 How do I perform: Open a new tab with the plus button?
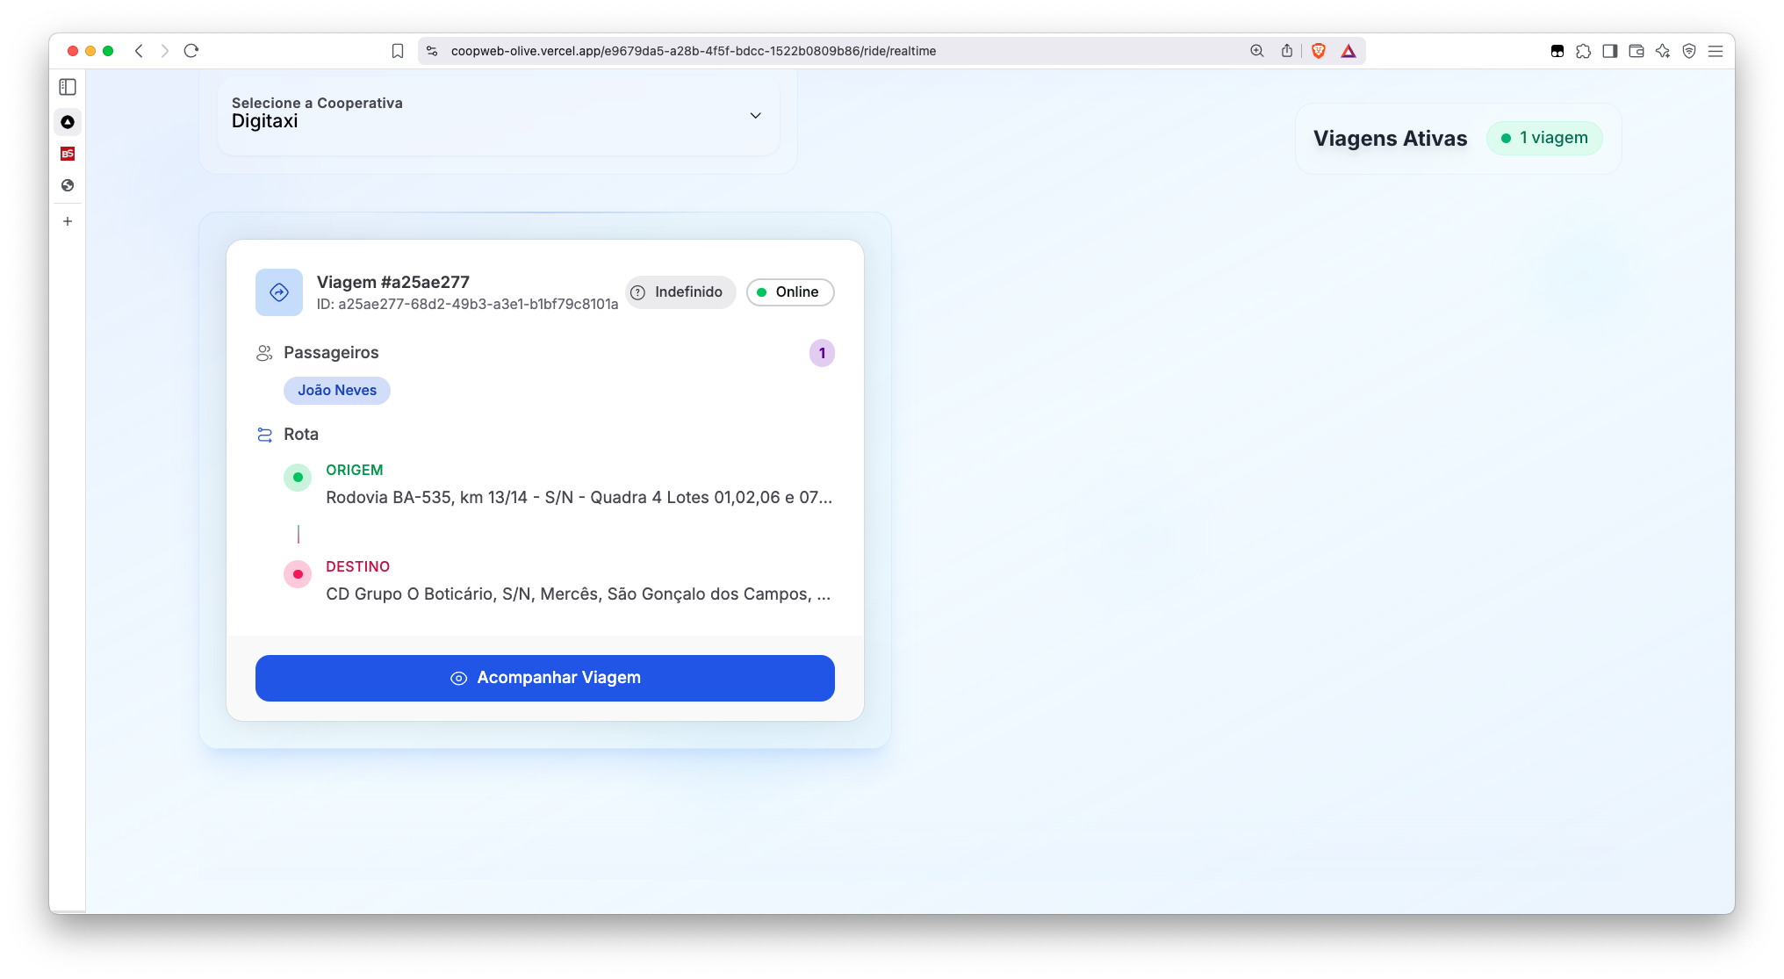(x=68, y=221)
